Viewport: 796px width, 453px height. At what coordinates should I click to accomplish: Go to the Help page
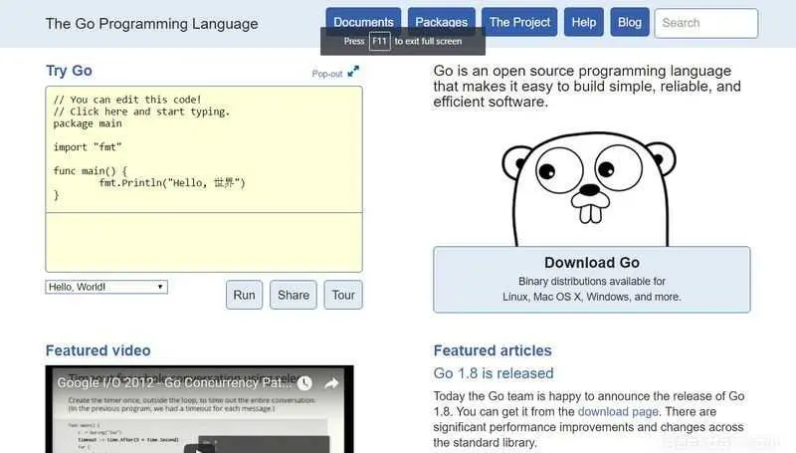click(x=584, y=22)
